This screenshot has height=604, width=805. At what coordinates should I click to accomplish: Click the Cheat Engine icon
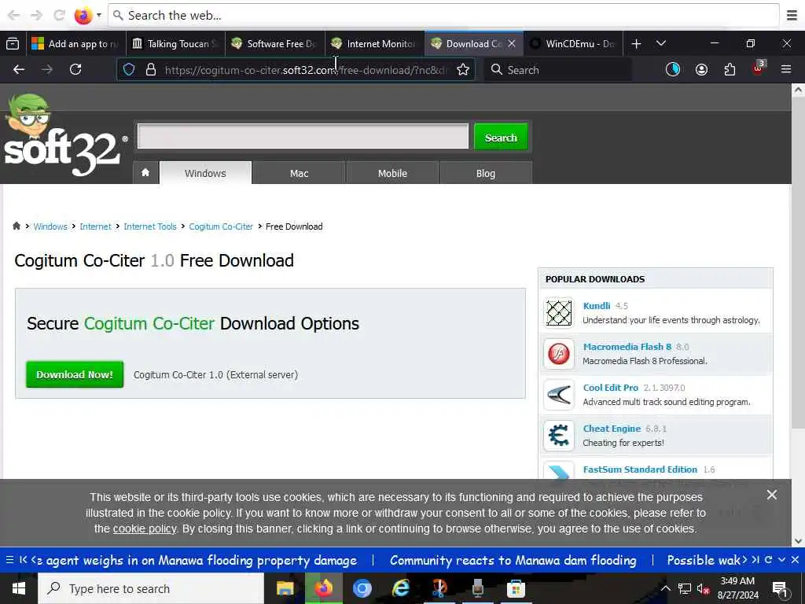pos(559,436)
